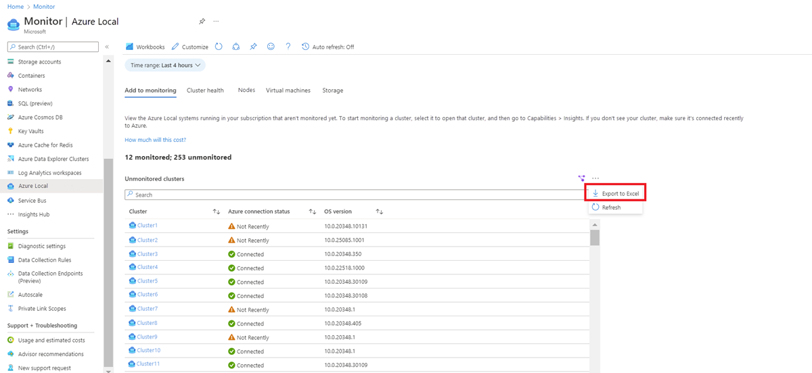Sort by the Cluster column arrows
Screen dimensions: 812x373
[x=217, y=212]
